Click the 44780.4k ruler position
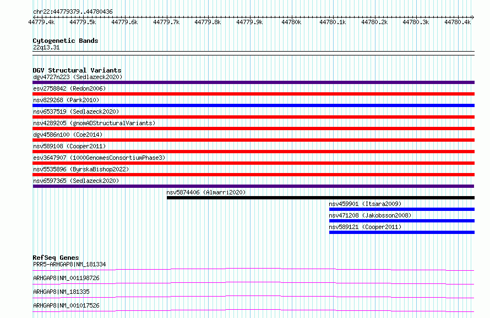The height and width of the screenshot is (318, 490). [x=458, y=22]
